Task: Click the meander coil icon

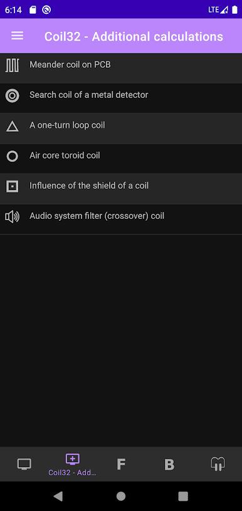Action: coord(13,65)
